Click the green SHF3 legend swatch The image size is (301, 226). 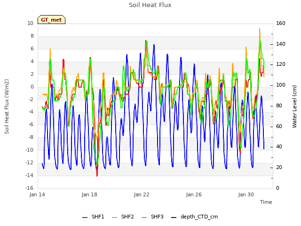pos(144,217)
